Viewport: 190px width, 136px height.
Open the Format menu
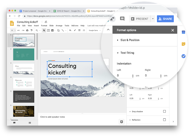44,26
